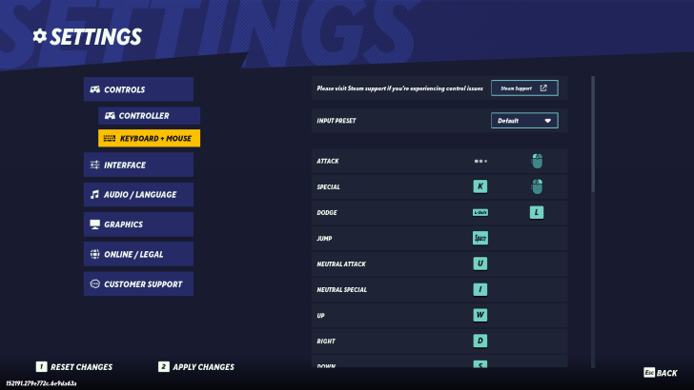Click the Jump row label

point(324,239)
